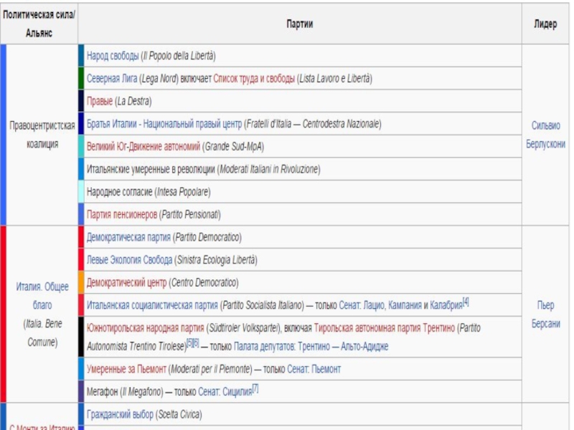
Task: Open the Сильвио Берлускони leader link
Action: coord(545,135)
